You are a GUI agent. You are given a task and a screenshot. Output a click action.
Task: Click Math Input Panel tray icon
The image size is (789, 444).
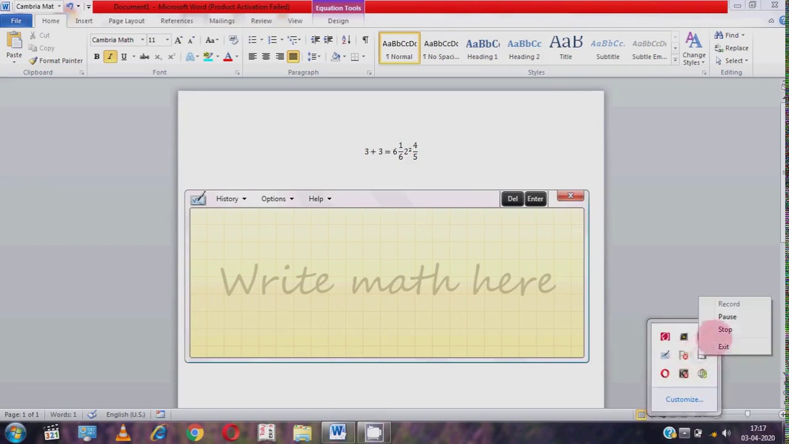[664, 355]
